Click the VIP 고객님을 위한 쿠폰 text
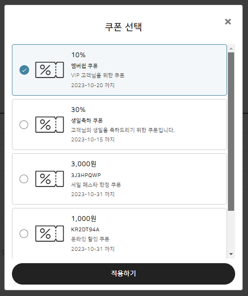 tap(98, 75)
